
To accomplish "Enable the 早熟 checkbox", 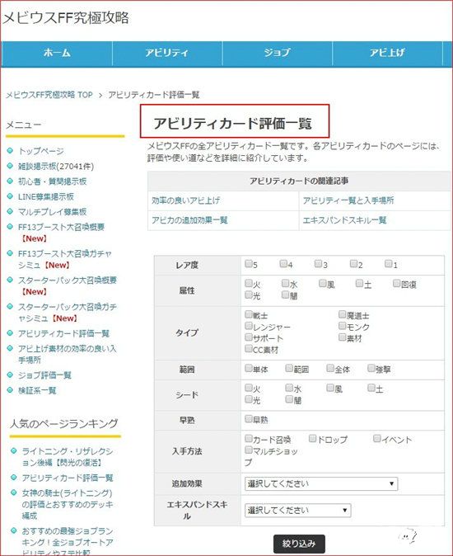I will tap(249, 419).
